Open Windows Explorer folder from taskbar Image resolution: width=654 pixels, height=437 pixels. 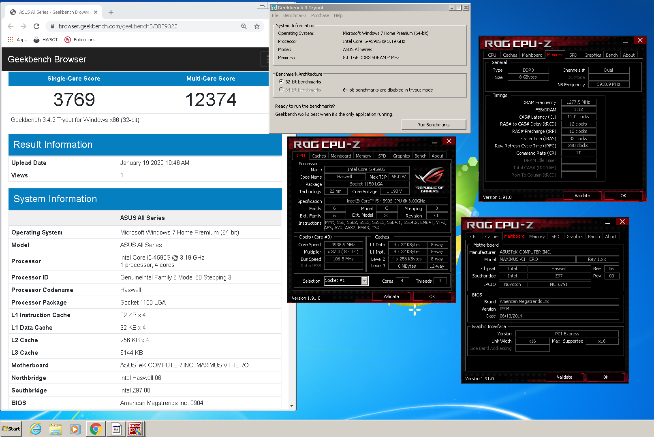(56, 429)
